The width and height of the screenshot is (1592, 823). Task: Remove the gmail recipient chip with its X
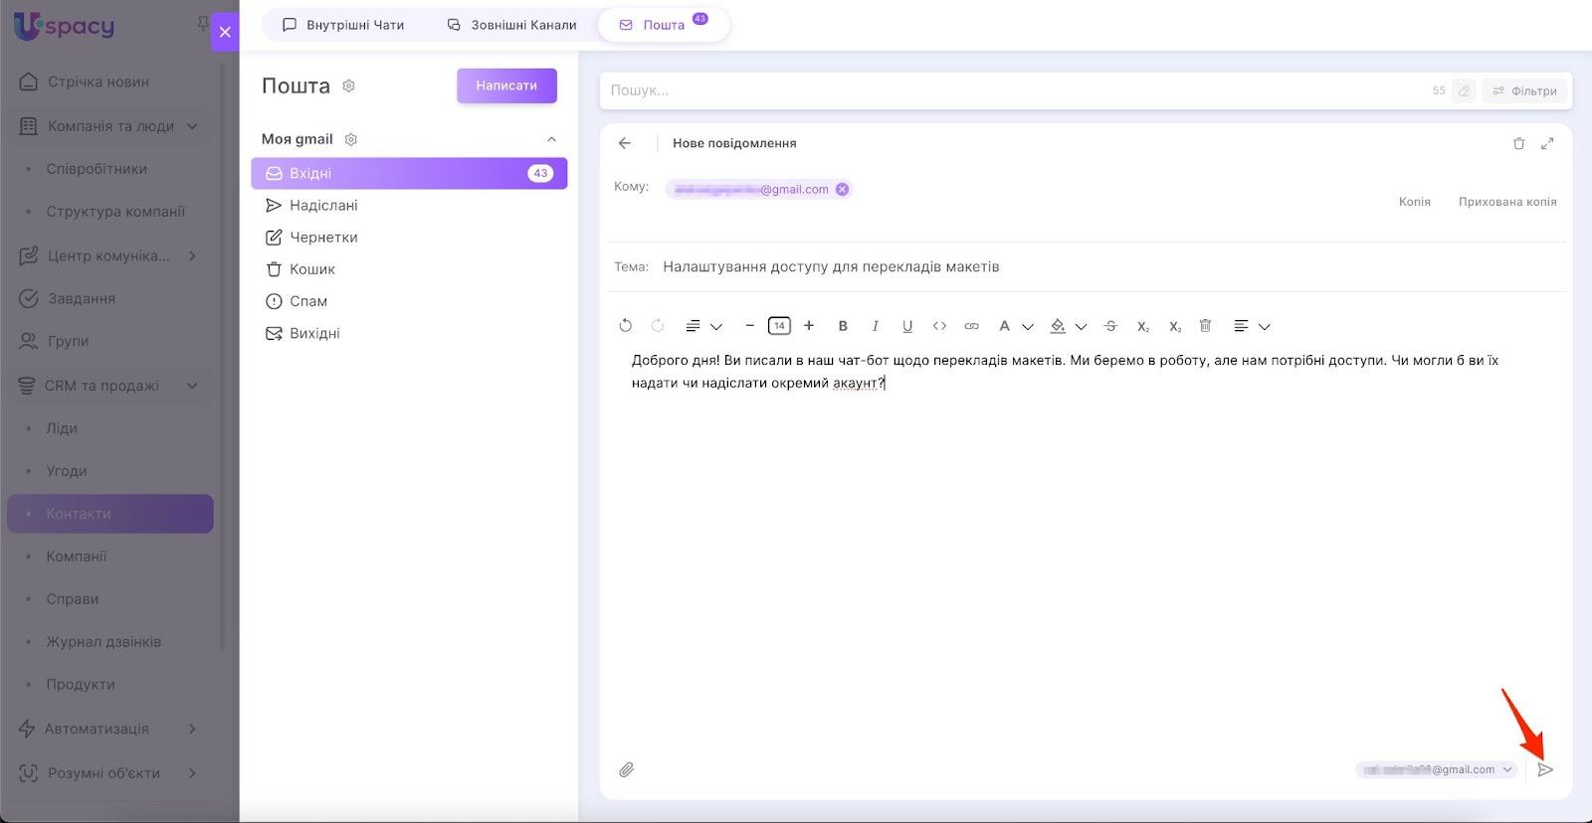[842, 189]
